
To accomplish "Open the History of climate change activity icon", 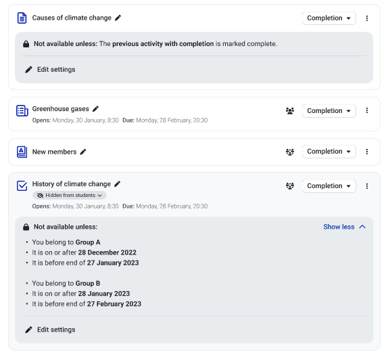I will pos(22,185).
